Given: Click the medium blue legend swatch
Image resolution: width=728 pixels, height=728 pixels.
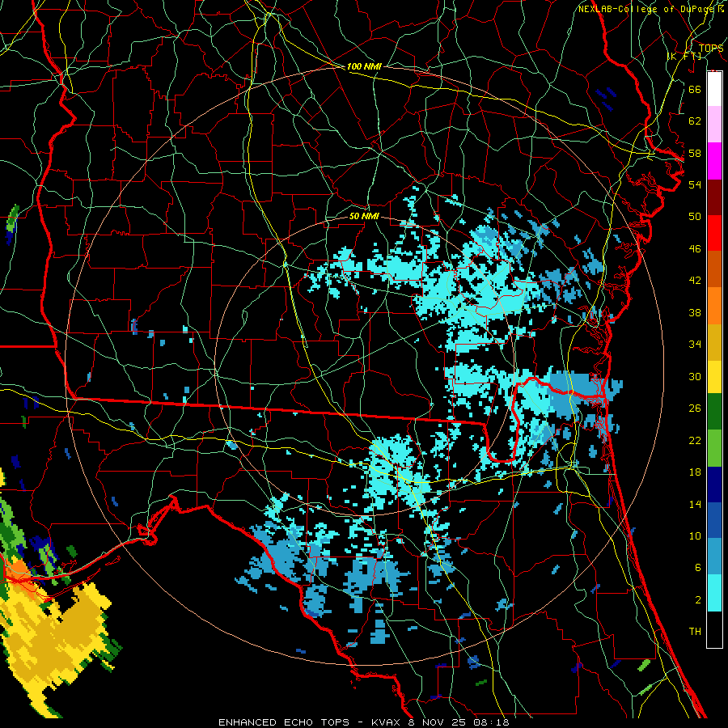Looking at the screenshot, I should [x=714, y=520].
